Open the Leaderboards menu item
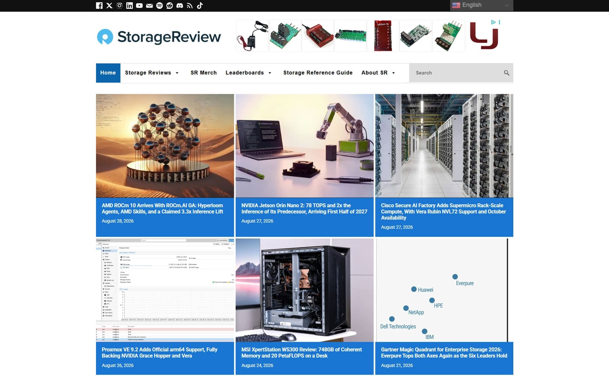609x380 pixels. click(245, 73)
